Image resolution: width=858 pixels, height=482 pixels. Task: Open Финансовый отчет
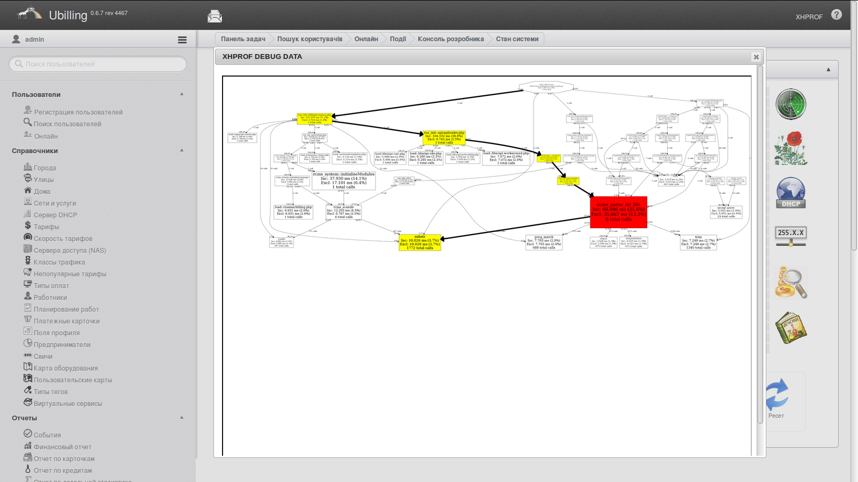pyautogui.click(x=63, y=447)
